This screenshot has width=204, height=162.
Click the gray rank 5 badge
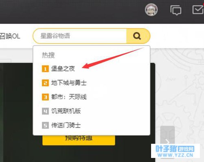[45, 126]
